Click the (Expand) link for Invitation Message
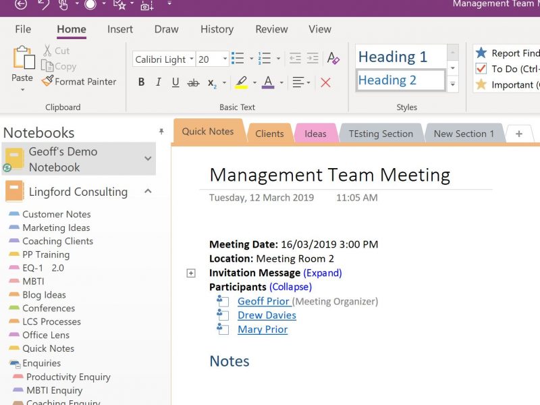This screenshot has height=405, width=540. pos(323,273)
